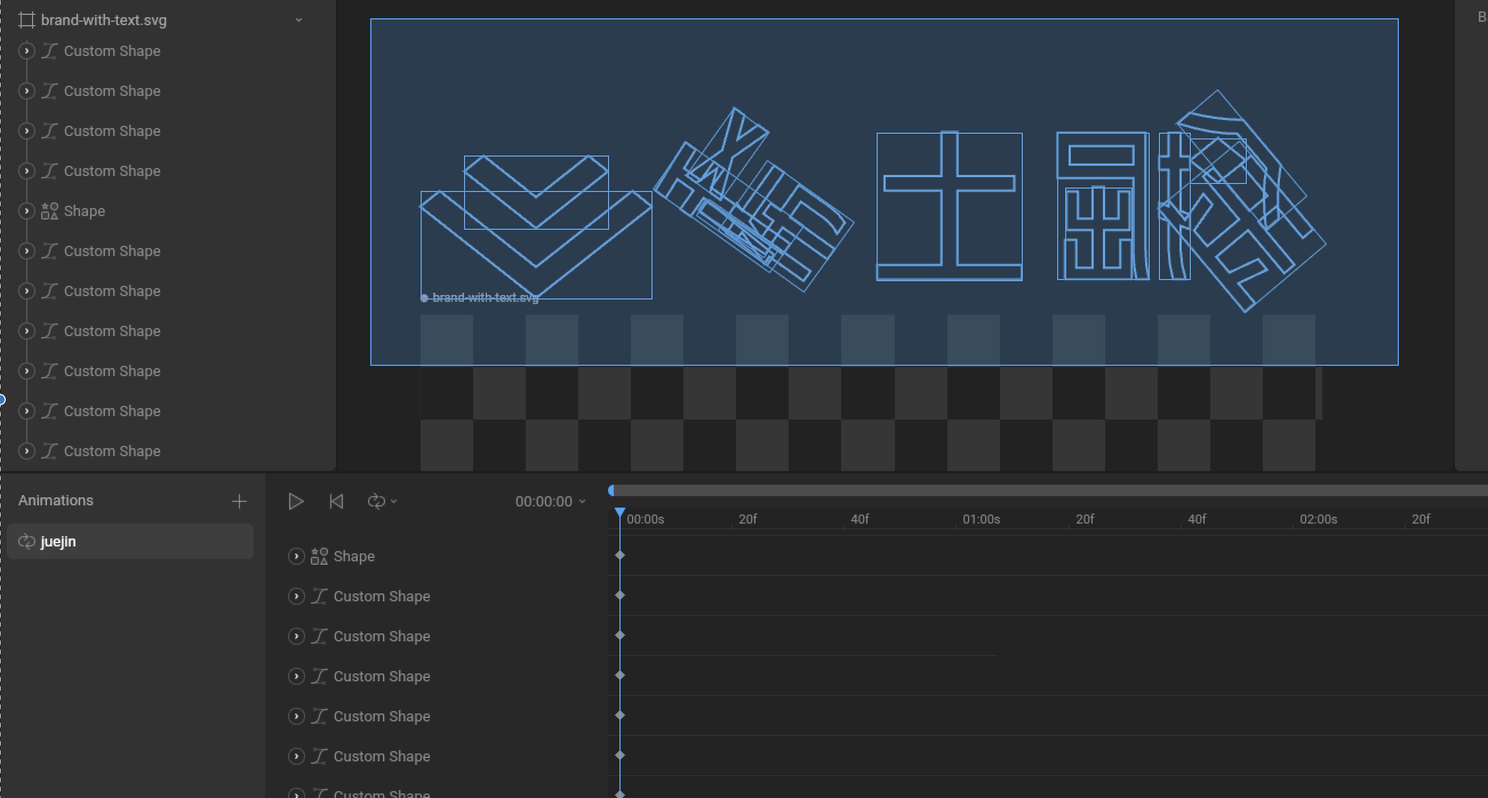This screenshot has height=798, width=1488.
Task: Expand the Custom Shape layer directly above Shape
Action: click(26, 171)
